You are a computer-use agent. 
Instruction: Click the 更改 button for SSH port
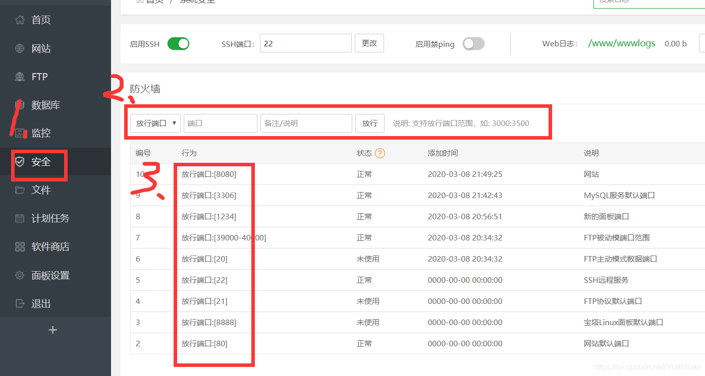pos(369,43)
